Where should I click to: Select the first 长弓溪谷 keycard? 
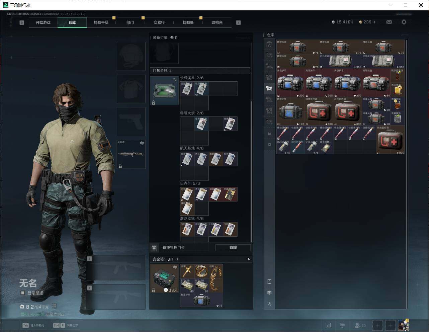tap(187, 89)
